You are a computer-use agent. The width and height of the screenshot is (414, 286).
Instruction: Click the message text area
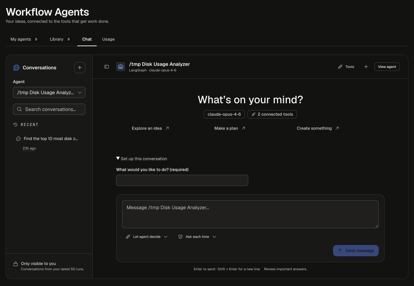click(250, 214)
